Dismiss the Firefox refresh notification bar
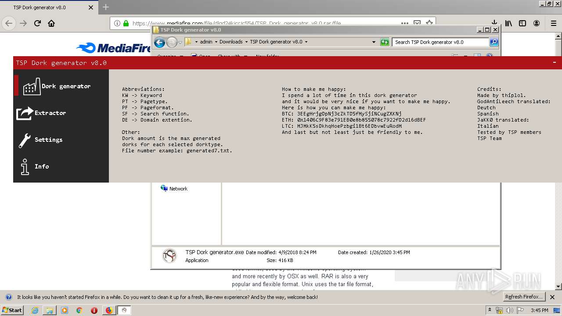 coord(552,297)
